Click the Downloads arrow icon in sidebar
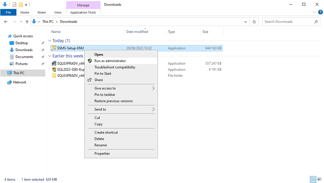This screenshot has width=324, height=183. tap(12, 50)
